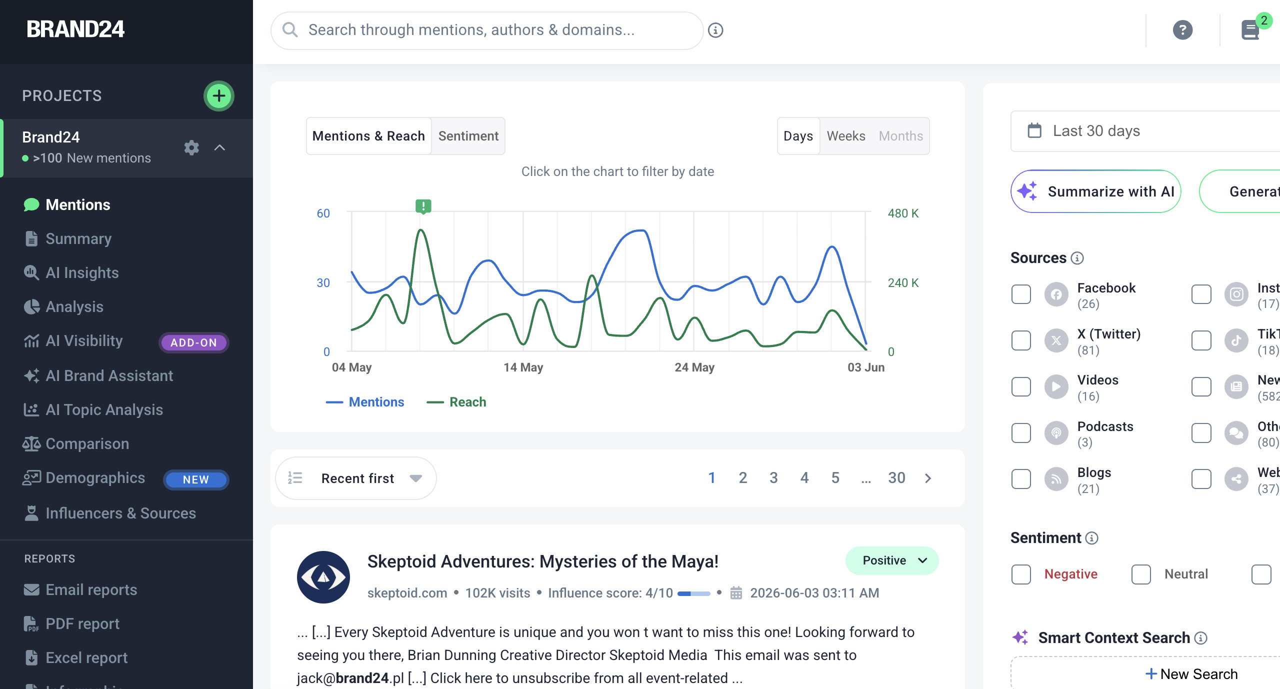Open Demographics in sidebar
Viewport: 1280px width, 689px height.
(95, 478)
